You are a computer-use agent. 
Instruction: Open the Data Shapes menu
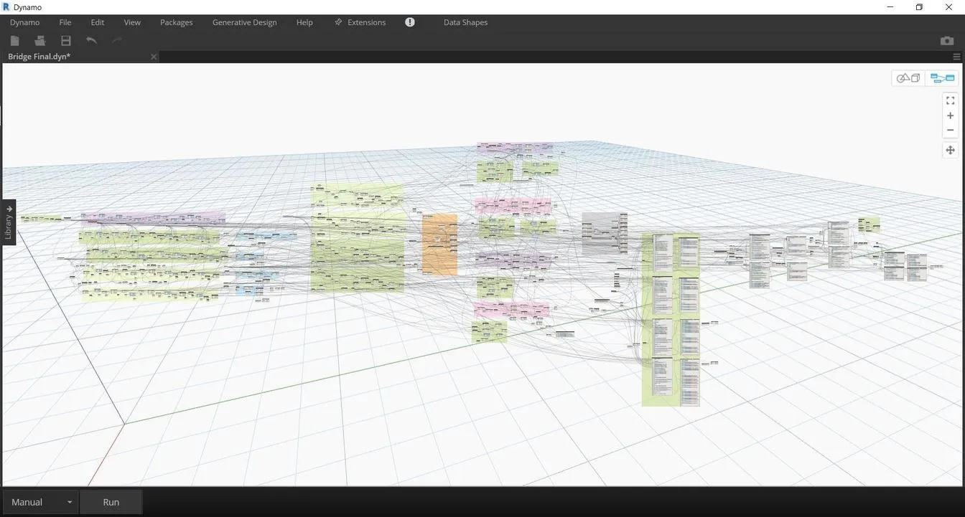[465, 22]
